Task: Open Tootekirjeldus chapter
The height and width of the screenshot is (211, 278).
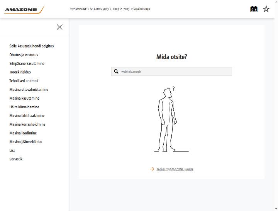Action: 20,72
